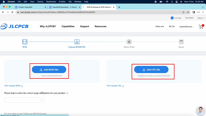Click the battery status icon
The height and width of the screenshot is (116, 206).
pyautogui.click(x=161, y=2)
